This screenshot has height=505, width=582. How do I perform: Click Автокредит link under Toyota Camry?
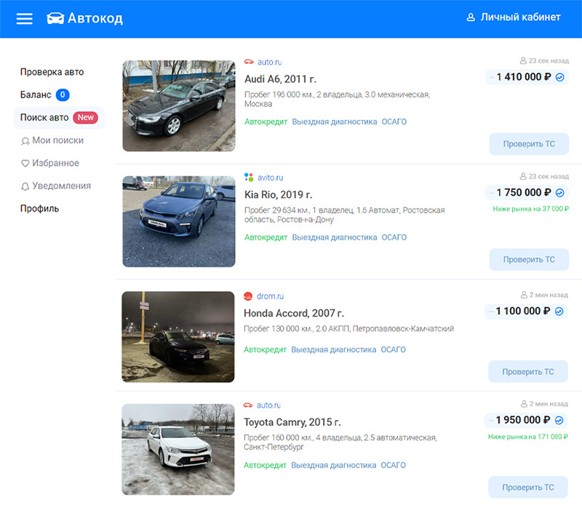[265, 465]
